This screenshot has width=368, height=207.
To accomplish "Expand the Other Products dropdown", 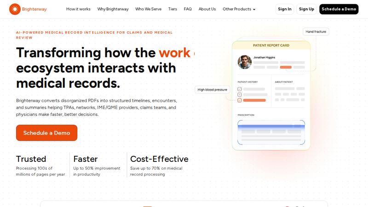I will click(239, 9).
